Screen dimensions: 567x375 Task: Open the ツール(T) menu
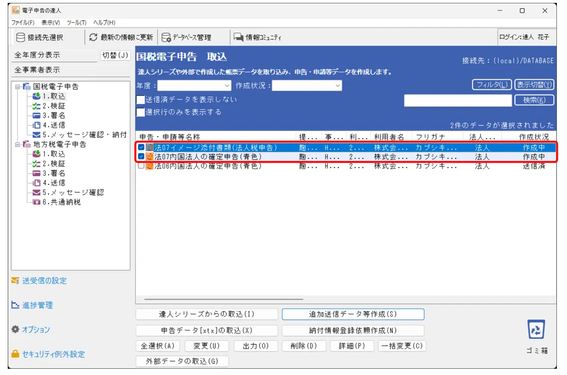(76, 23)
